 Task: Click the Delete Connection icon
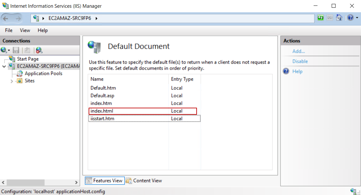pos(39,50)
